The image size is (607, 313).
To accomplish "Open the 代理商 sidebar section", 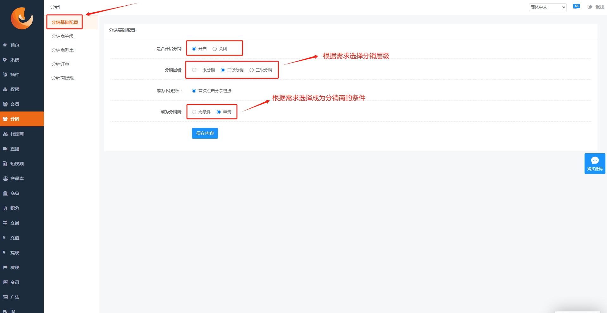I will (22, 134).
